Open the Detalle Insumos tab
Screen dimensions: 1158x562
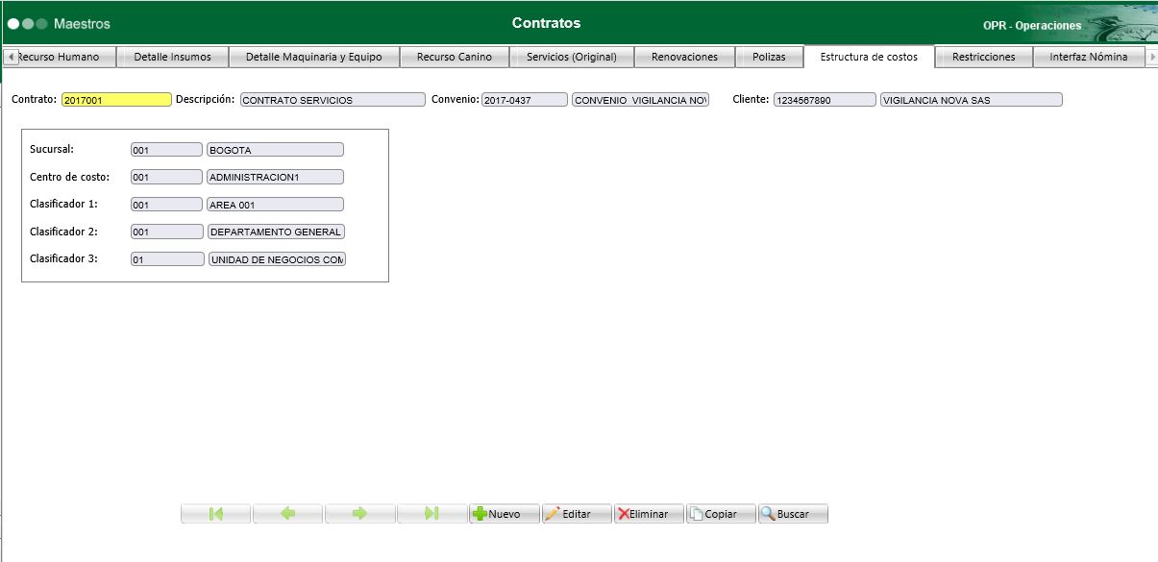point(173,57)
